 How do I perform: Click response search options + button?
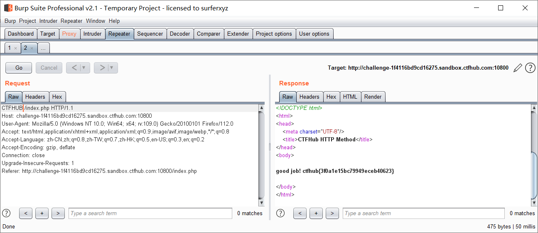coord(316,213)
